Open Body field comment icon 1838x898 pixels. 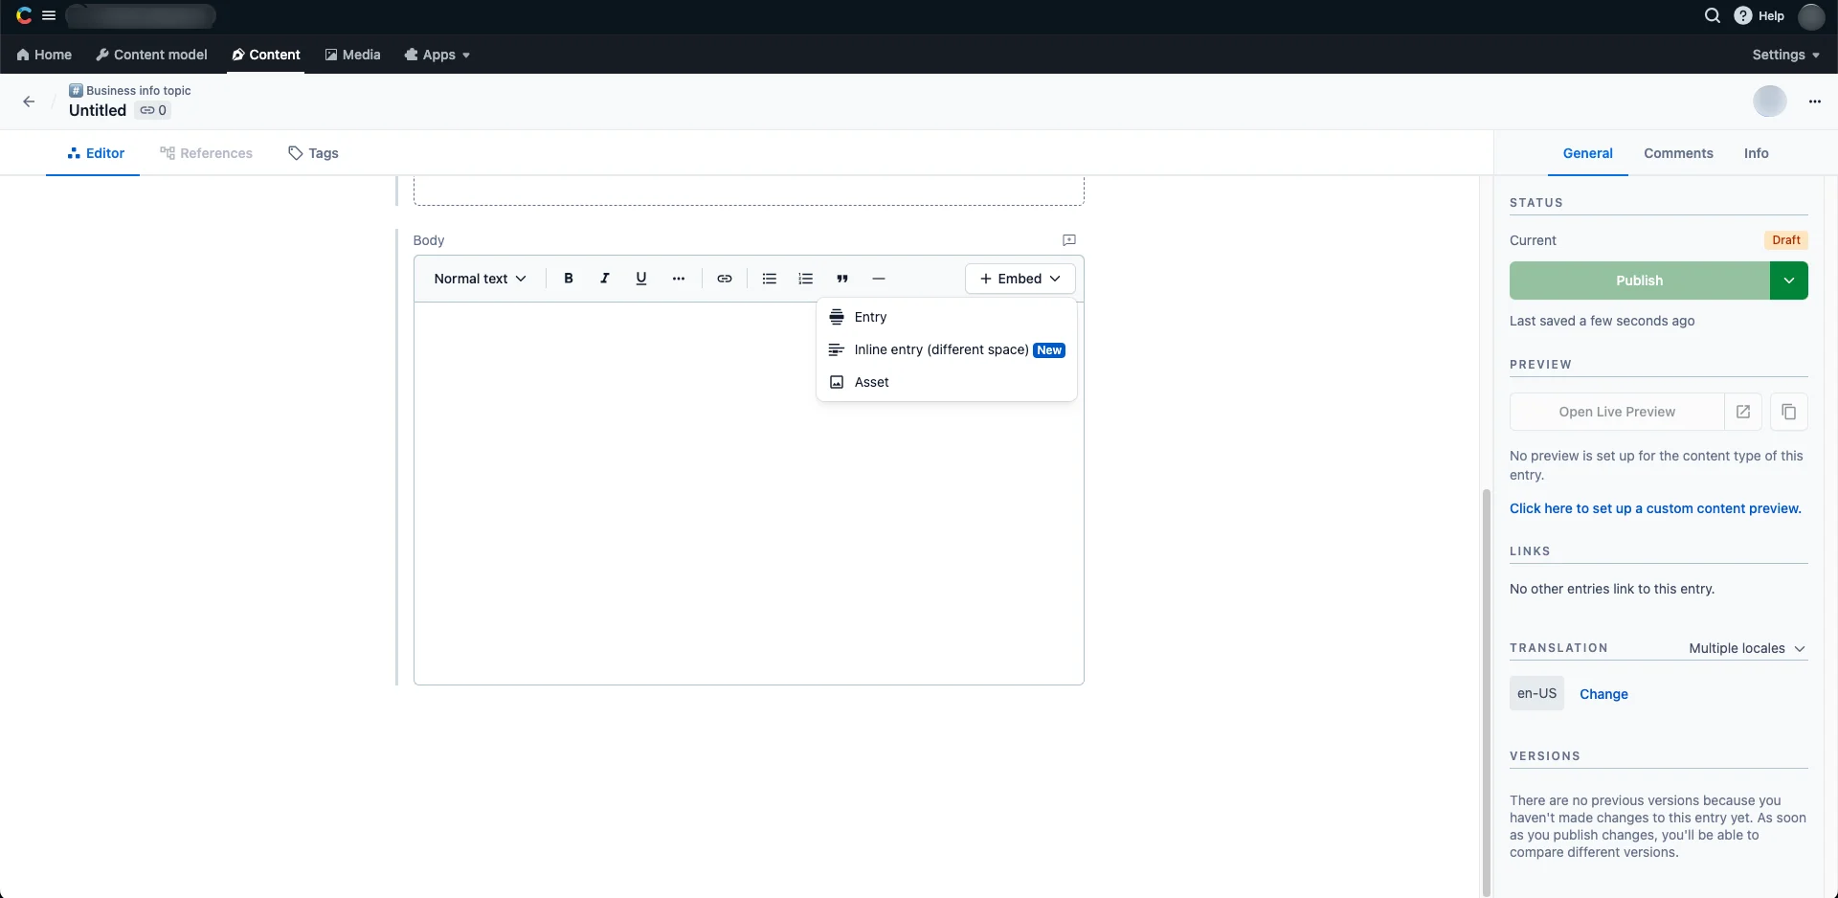(1069, 240)
